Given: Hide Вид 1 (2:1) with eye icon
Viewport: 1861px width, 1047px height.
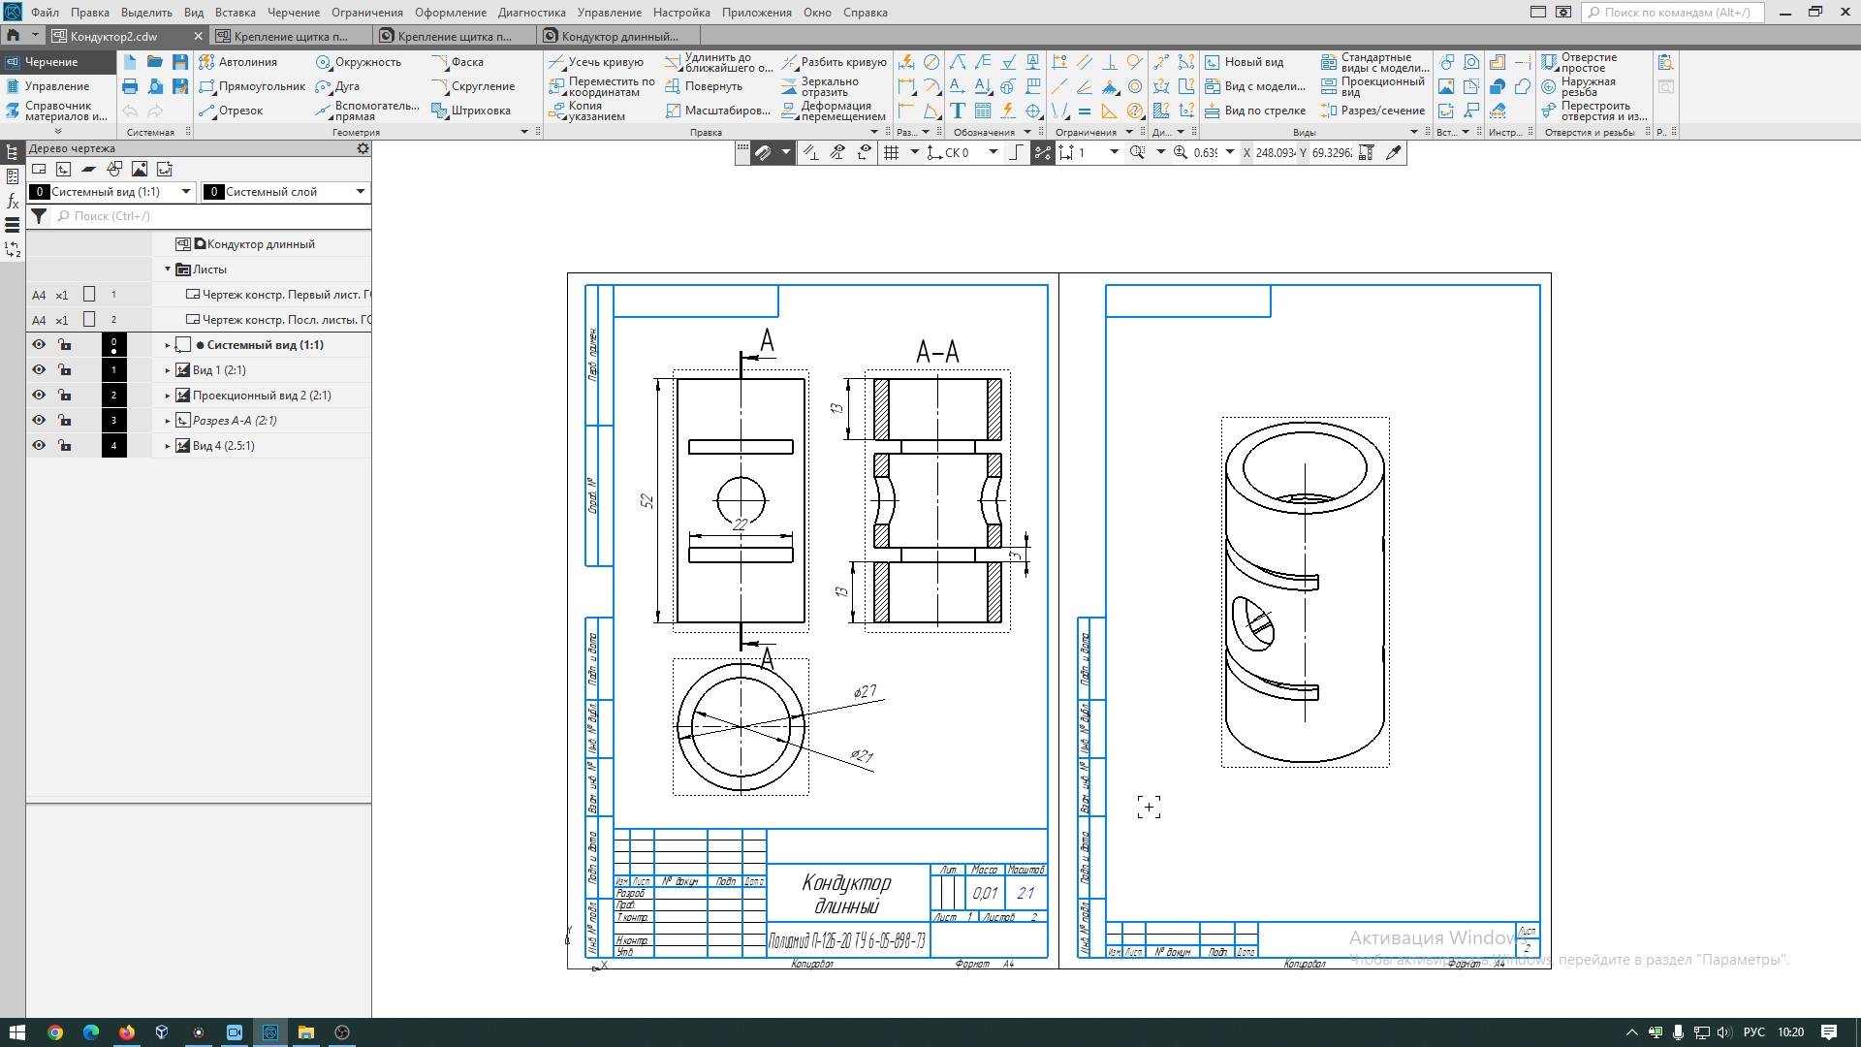Looking at the screenshot, I should tap(39, 370).
